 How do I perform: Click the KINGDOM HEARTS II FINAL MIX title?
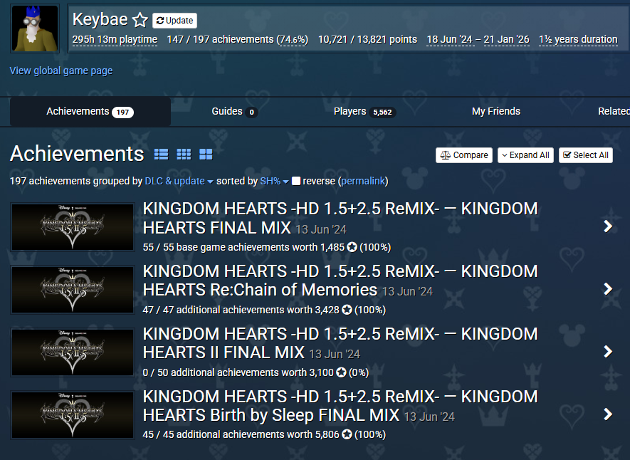click(x=340, y=343)
